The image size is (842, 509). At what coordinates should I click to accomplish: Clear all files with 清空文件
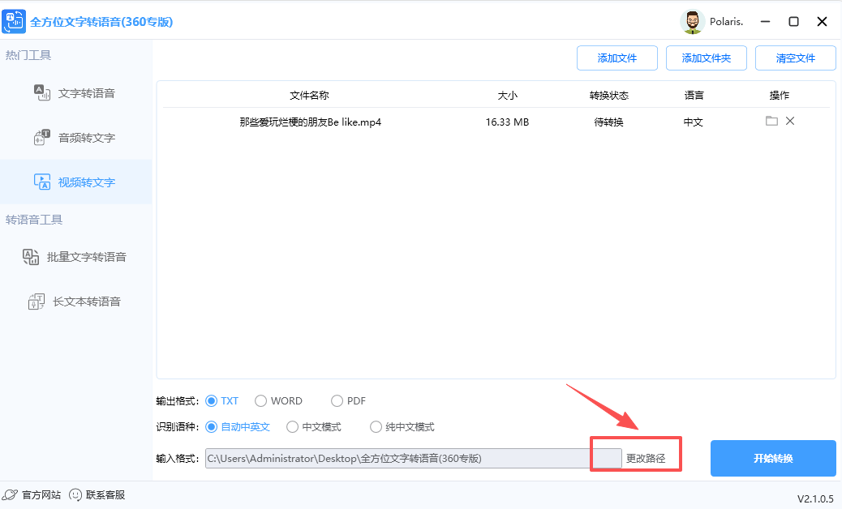[x=795, y=58]
